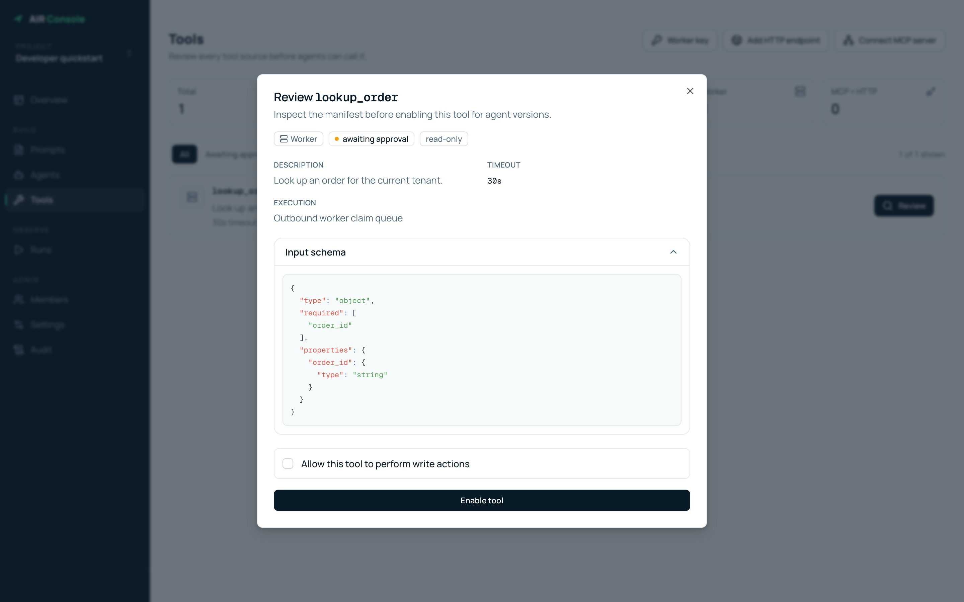
Task: Click the globe icon on Add HTTP endpoint
Action: click(736, 40)
